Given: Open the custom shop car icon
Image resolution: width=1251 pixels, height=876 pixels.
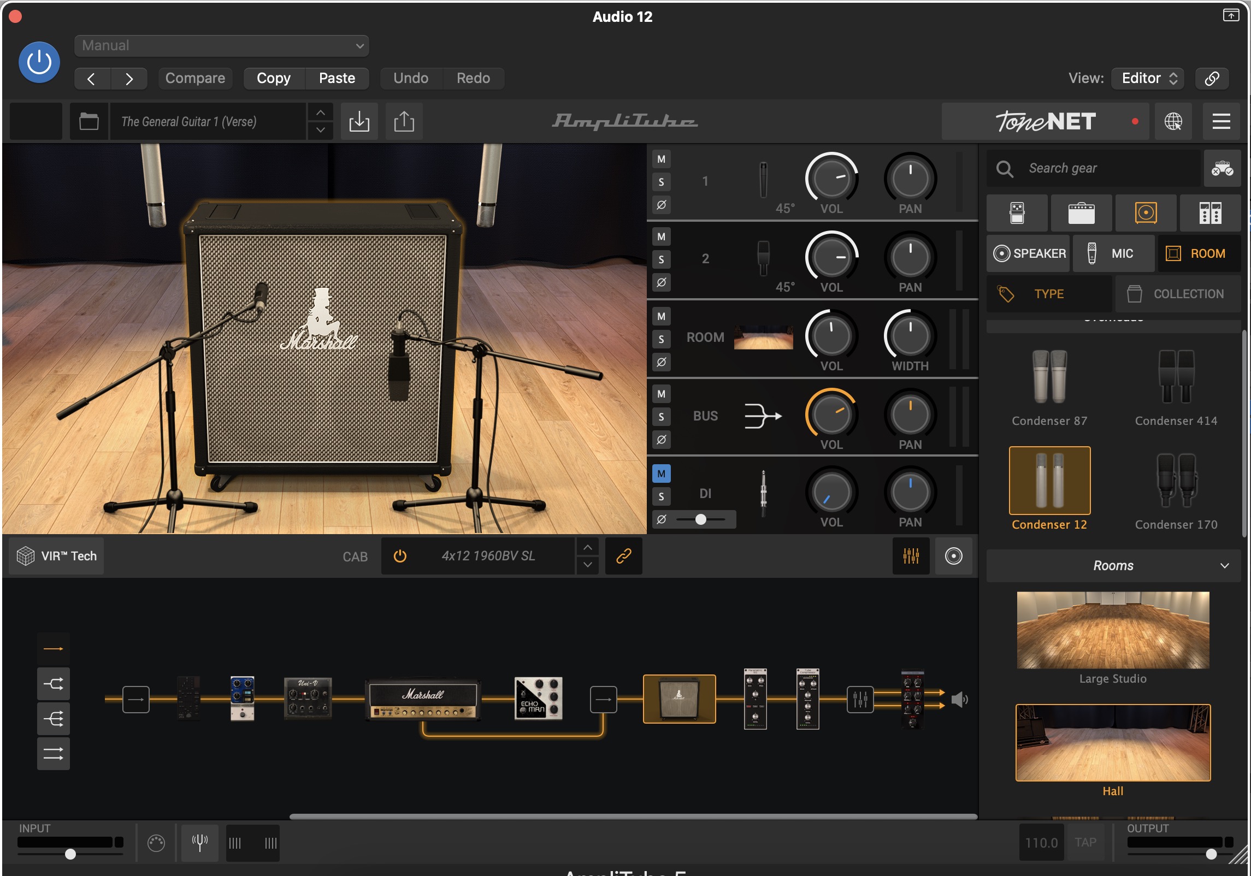Looking at the screenshot, I should click(1223, 168).
